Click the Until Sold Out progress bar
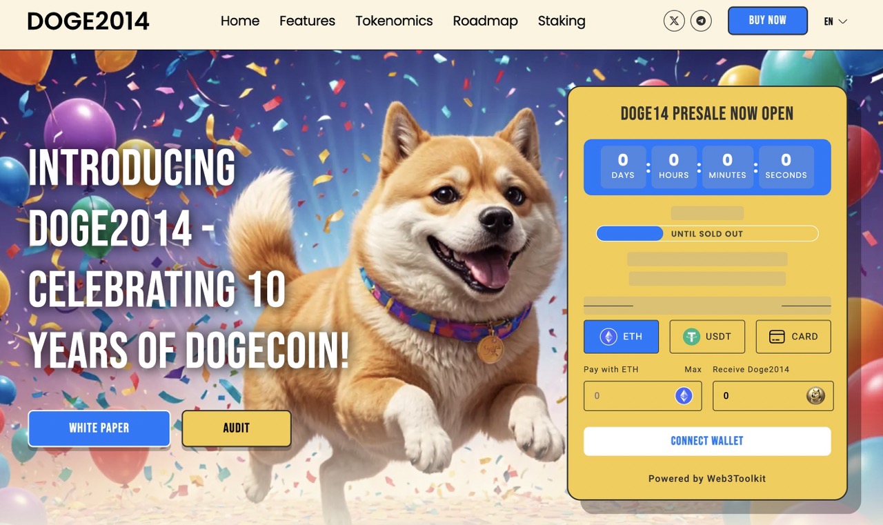 [707, 234]
